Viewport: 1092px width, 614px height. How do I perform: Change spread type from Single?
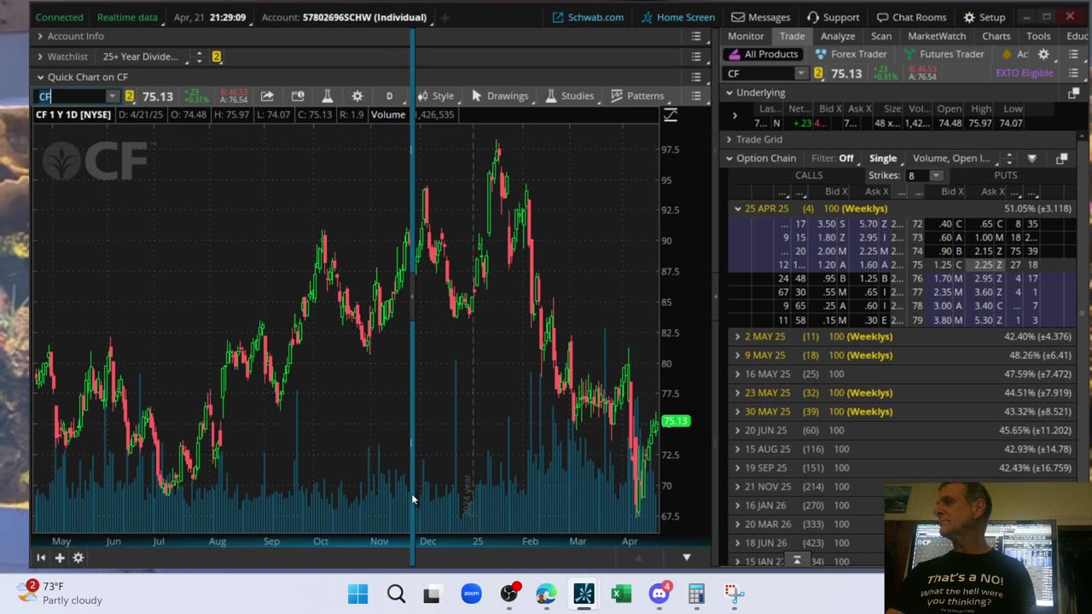point(883,158)
